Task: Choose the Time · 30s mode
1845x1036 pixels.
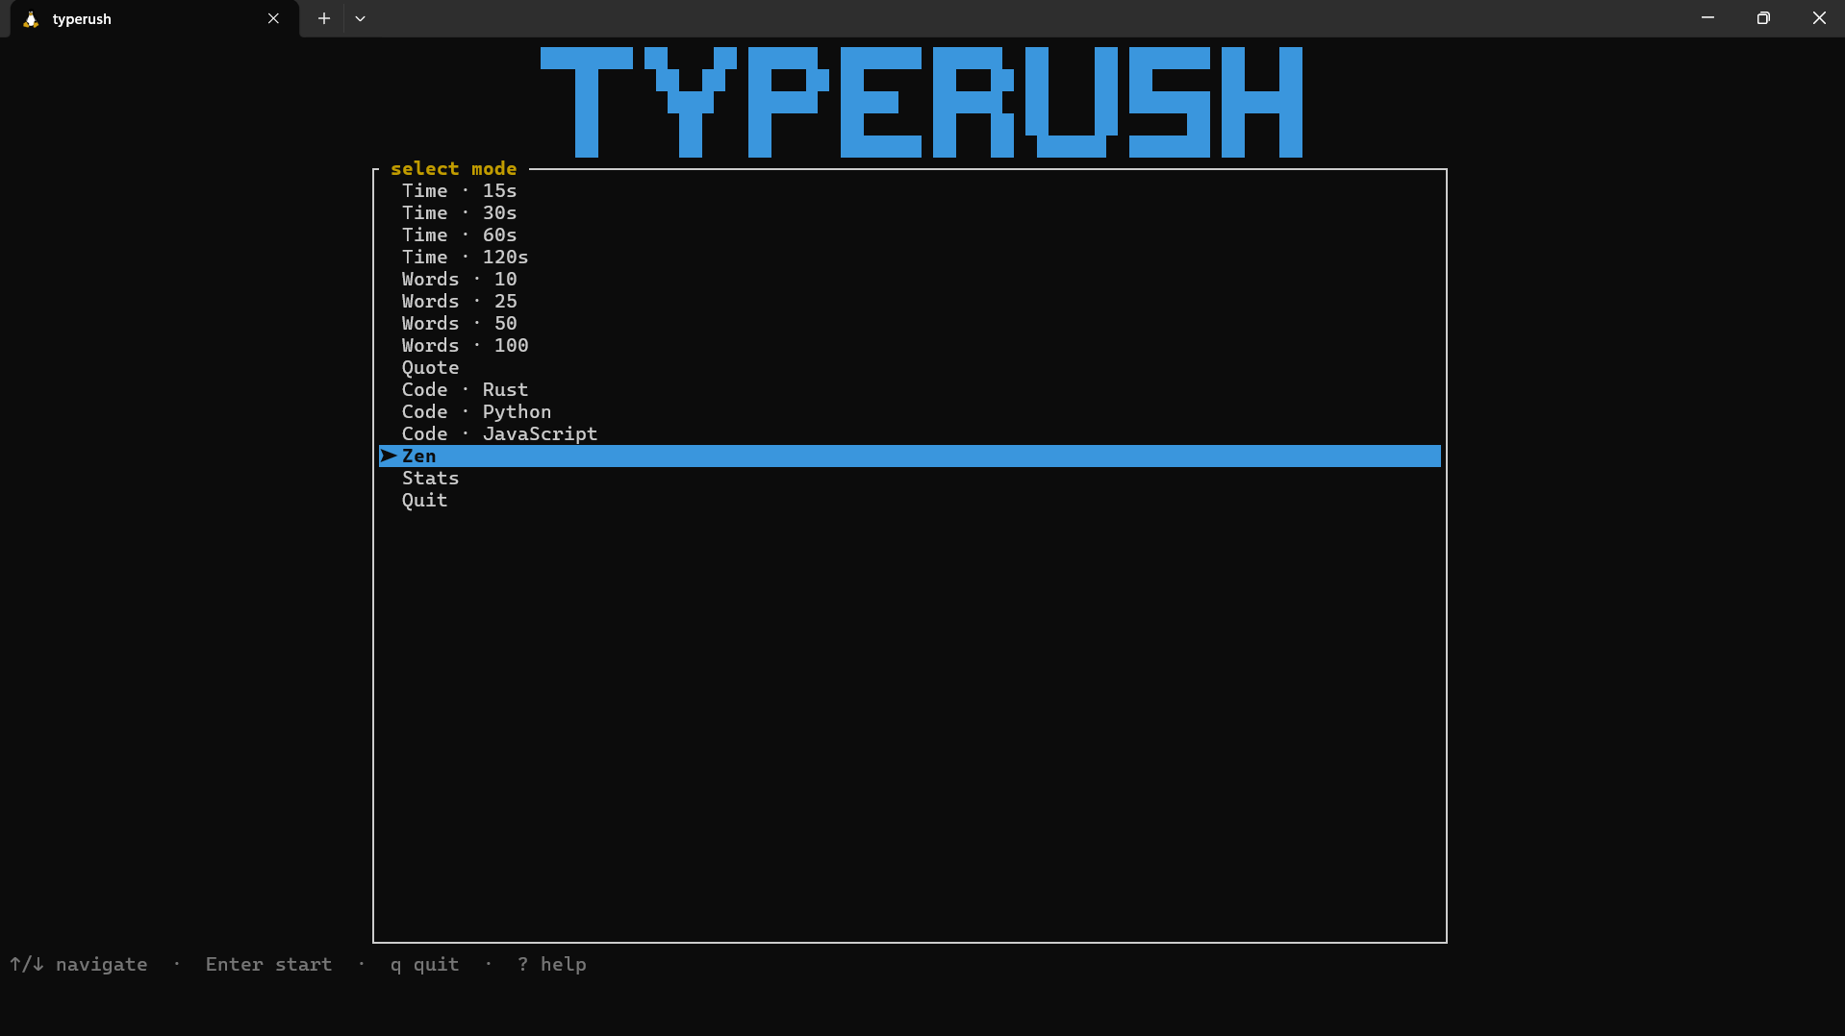Action: pyautogui.click(x=459, y=212)
